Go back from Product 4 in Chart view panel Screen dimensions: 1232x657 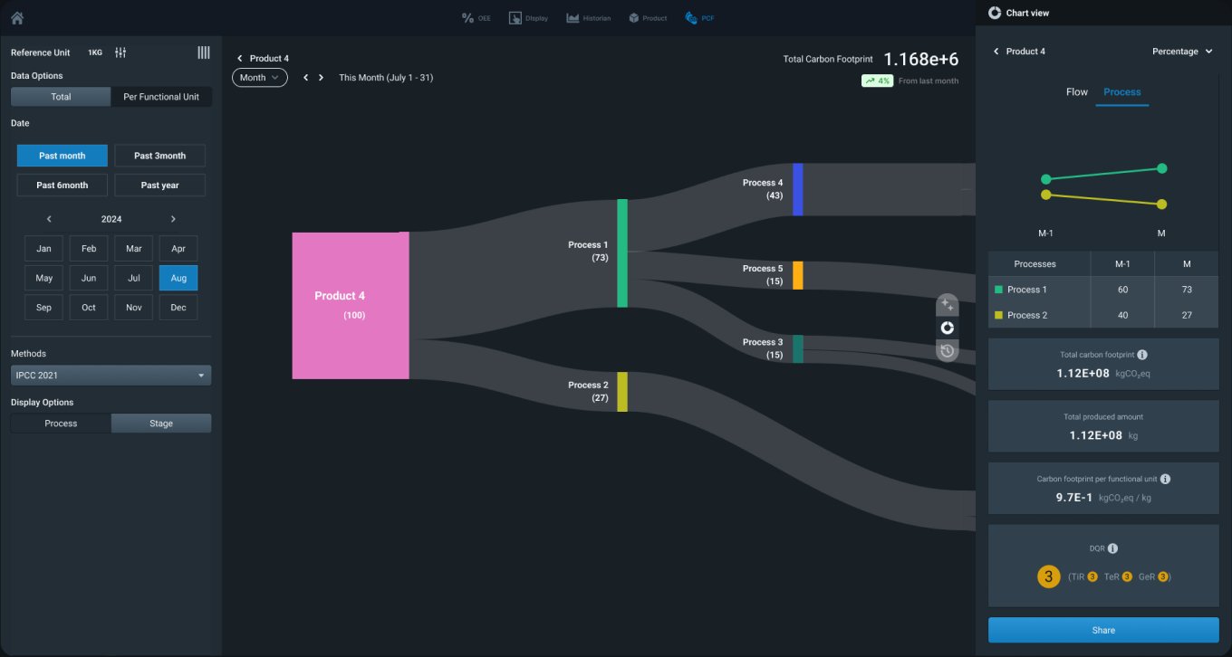996,52
